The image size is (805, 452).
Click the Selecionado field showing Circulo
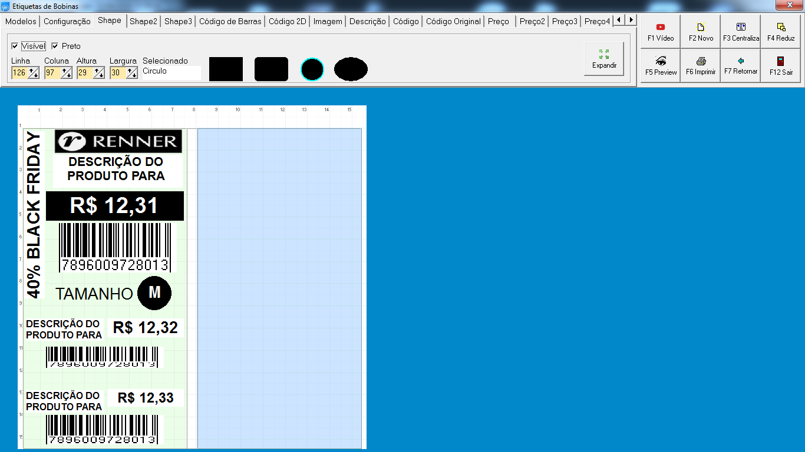(x=171, y=72)
